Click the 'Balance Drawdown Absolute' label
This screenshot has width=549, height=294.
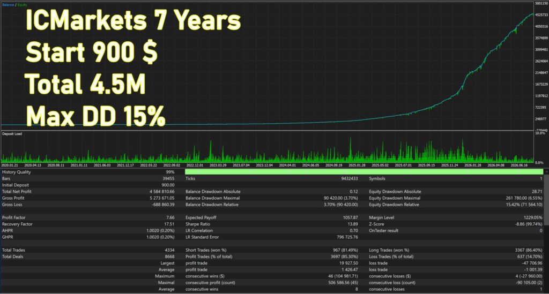(x=213, y=192)
